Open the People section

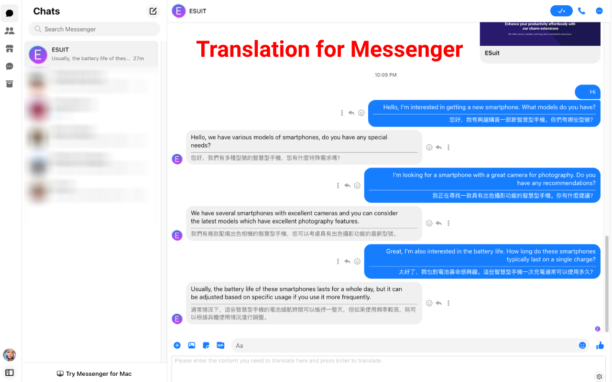tap(10, 30)
